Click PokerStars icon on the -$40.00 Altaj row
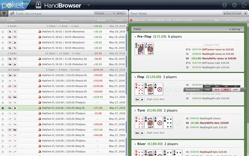The height and width of the screenshot is (156, 249). click(39, 135)
